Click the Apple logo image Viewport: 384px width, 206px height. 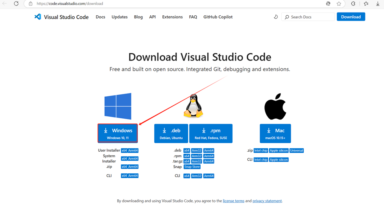[275, 107]
